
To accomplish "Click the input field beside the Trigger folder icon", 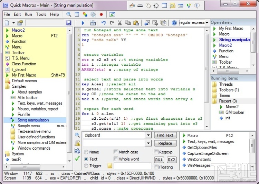I will (x=133, y=166).
